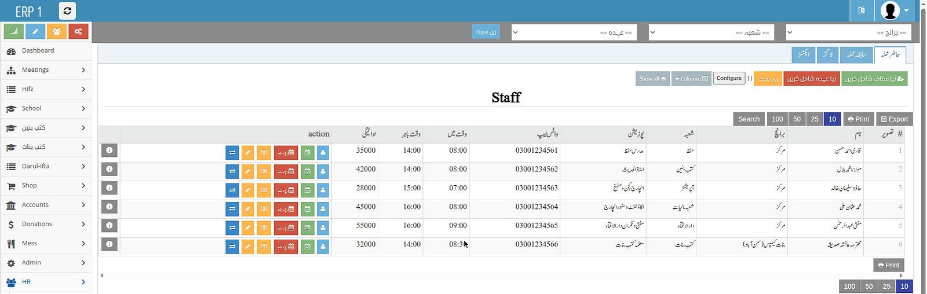Select page size 25 beside Search
Image resolution: width=927 pixels, height=294 pixels.
(x=815, y=119)
